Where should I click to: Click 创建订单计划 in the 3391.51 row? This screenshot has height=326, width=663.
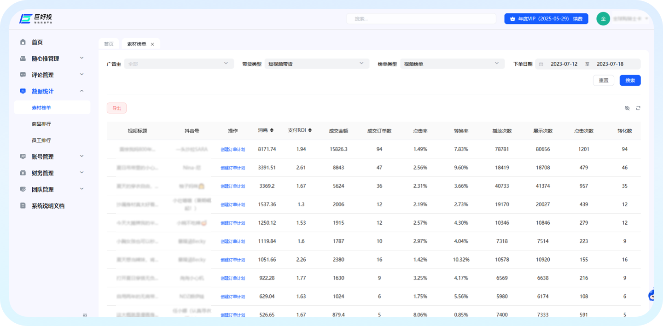click(233, 168)
